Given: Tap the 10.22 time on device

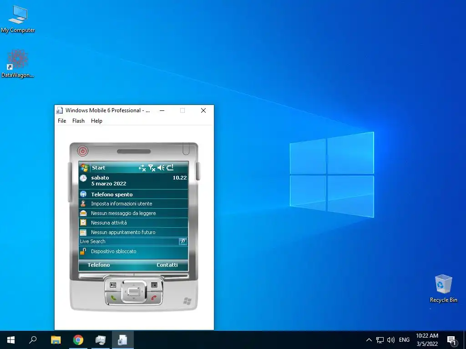Looking at the screenshot, I should click(180, 178).
